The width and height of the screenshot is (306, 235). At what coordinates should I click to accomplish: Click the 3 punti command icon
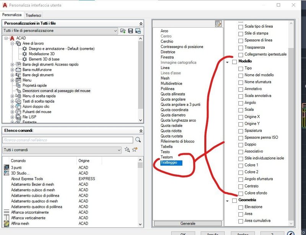click(x=7, y=168)
